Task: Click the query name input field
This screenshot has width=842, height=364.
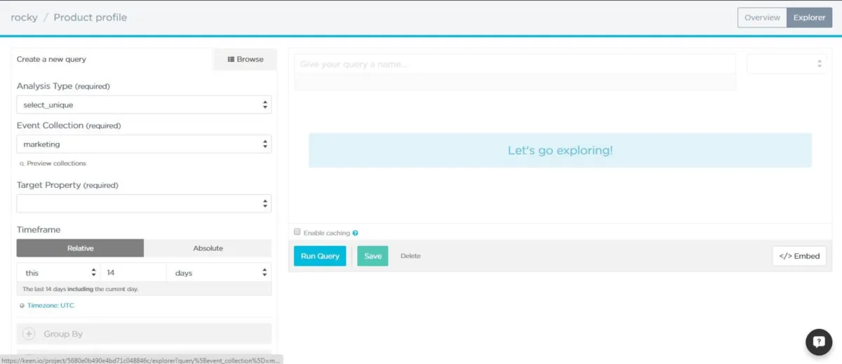Action: click(x=515, y=64)
